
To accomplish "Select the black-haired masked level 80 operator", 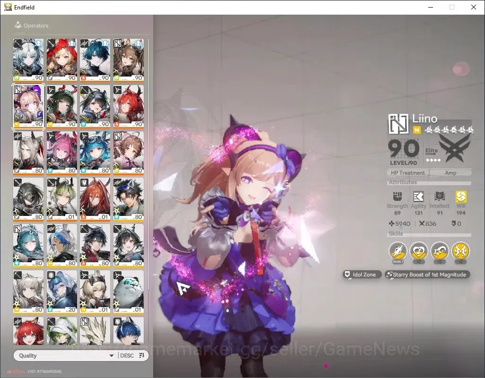I will (x=28, y=199).
